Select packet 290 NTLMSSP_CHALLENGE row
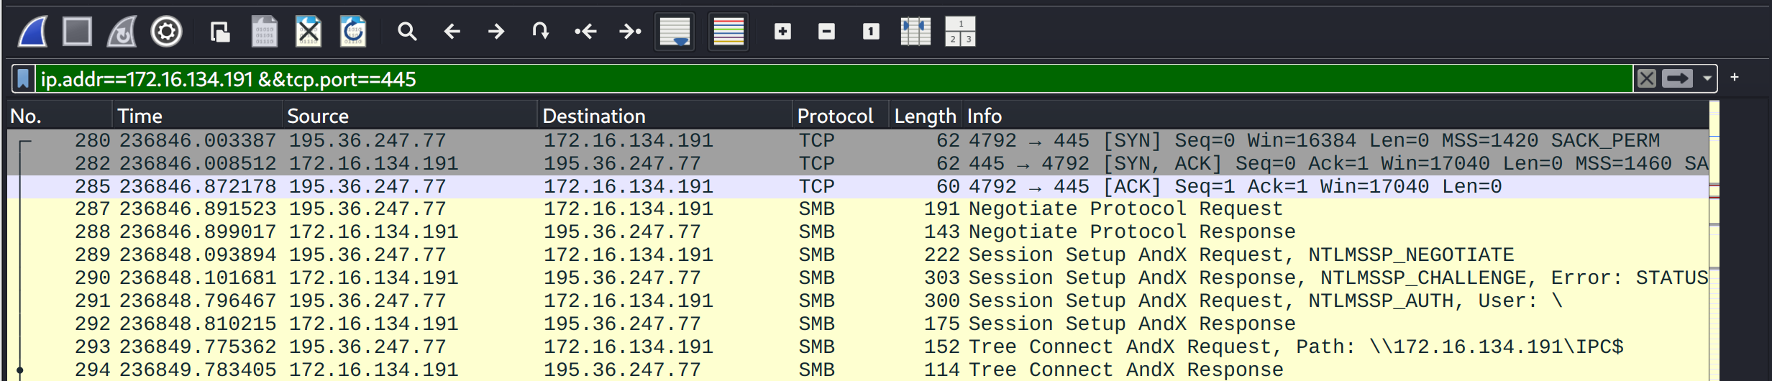The width and height of the screenshot is (1772, 381). click(x=858, y=278)
